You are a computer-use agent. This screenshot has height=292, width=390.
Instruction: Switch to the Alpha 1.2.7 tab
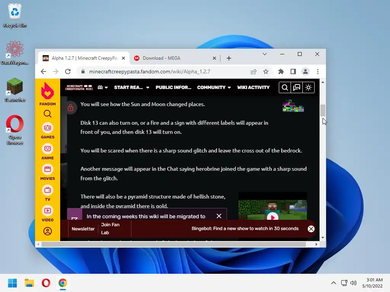pyautogui.click(x=83, y=58)
